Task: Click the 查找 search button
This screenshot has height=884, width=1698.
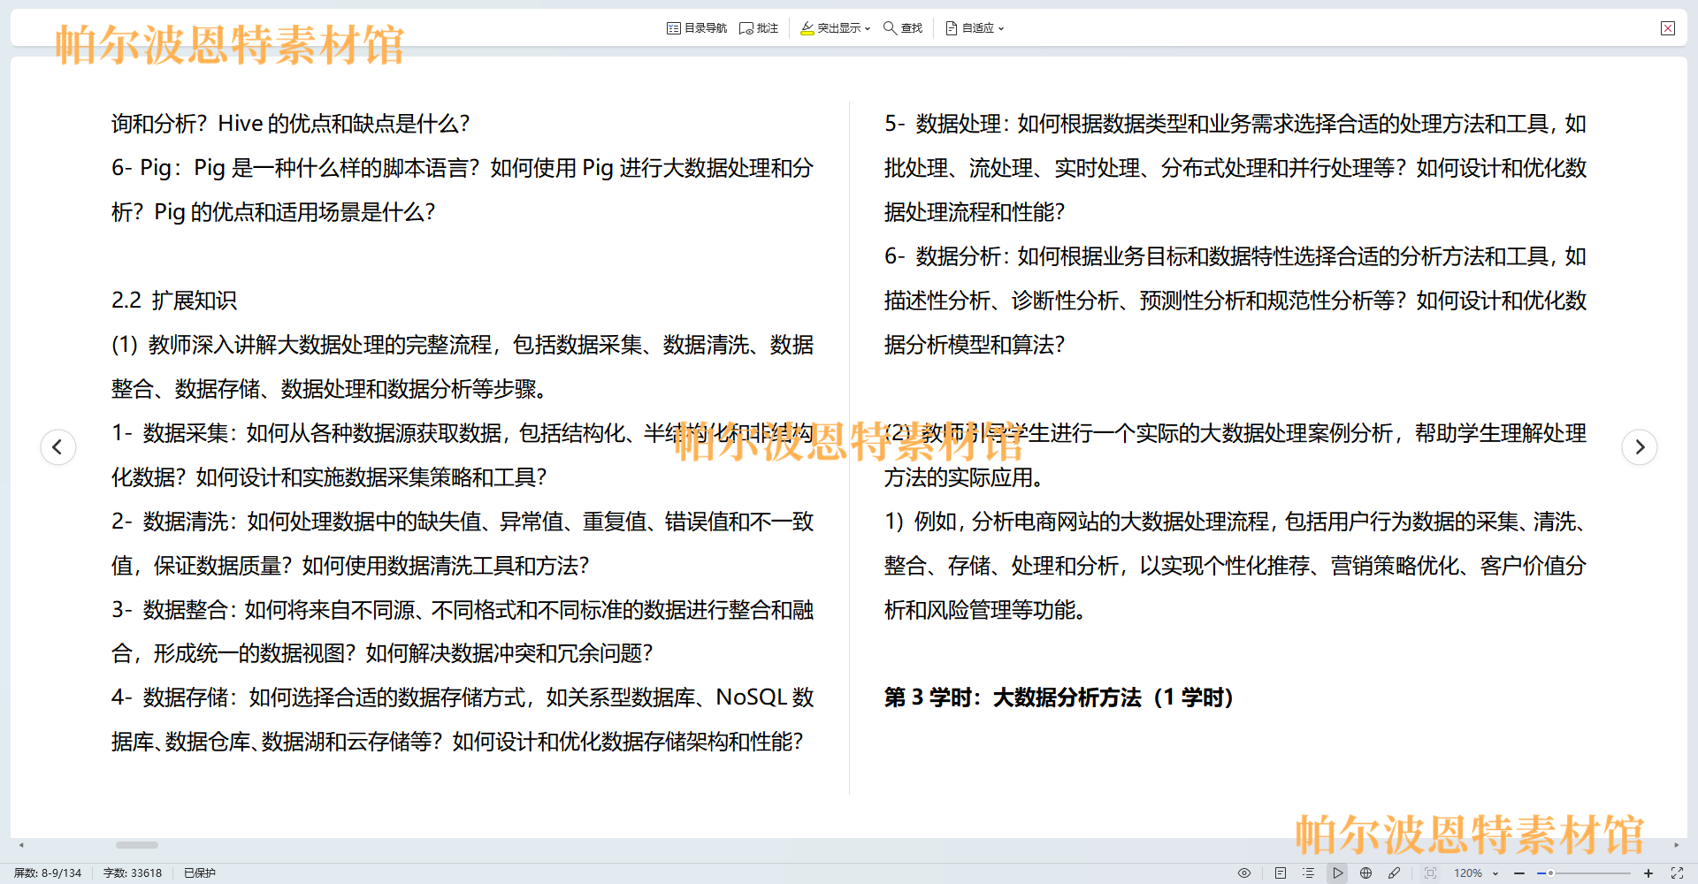Action: [903, 28]
